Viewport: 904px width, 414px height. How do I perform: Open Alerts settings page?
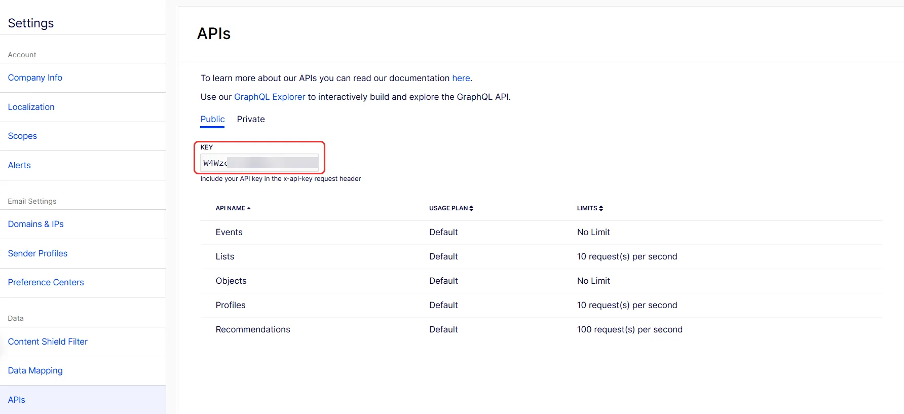tap(19, 165)
